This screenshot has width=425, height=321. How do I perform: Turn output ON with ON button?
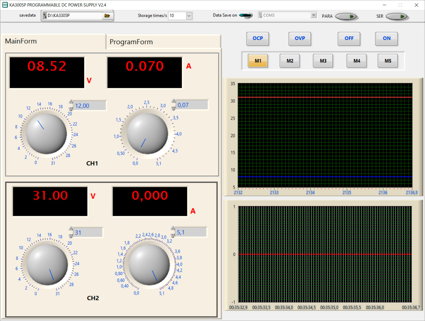pyautogui.click(x=386, y=38)
